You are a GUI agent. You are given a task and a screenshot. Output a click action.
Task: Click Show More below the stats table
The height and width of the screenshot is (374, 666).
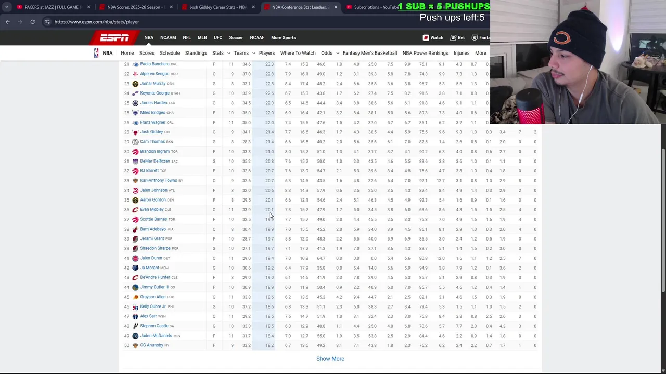point(330,359)
